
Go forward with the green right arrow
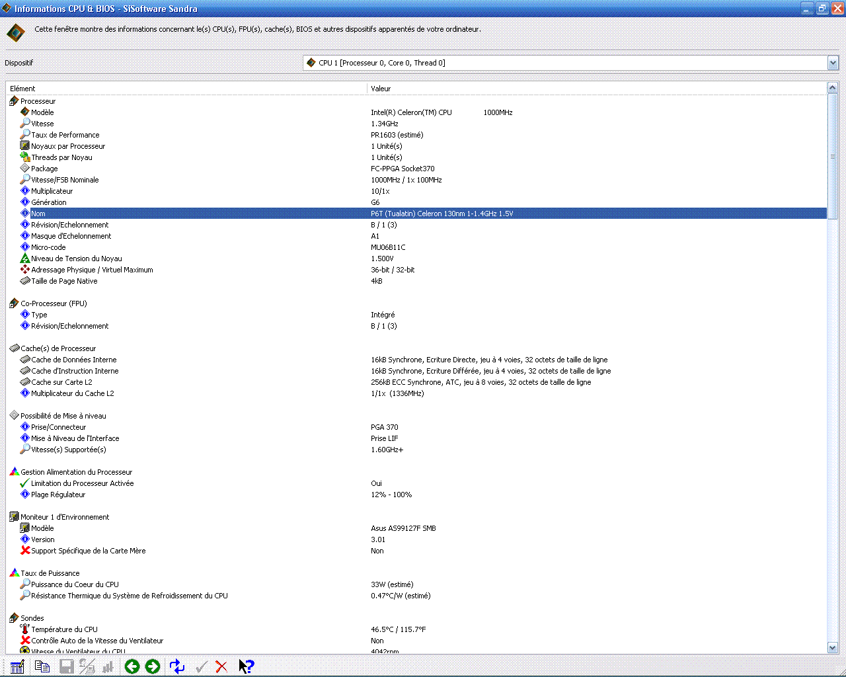[153, 666]
